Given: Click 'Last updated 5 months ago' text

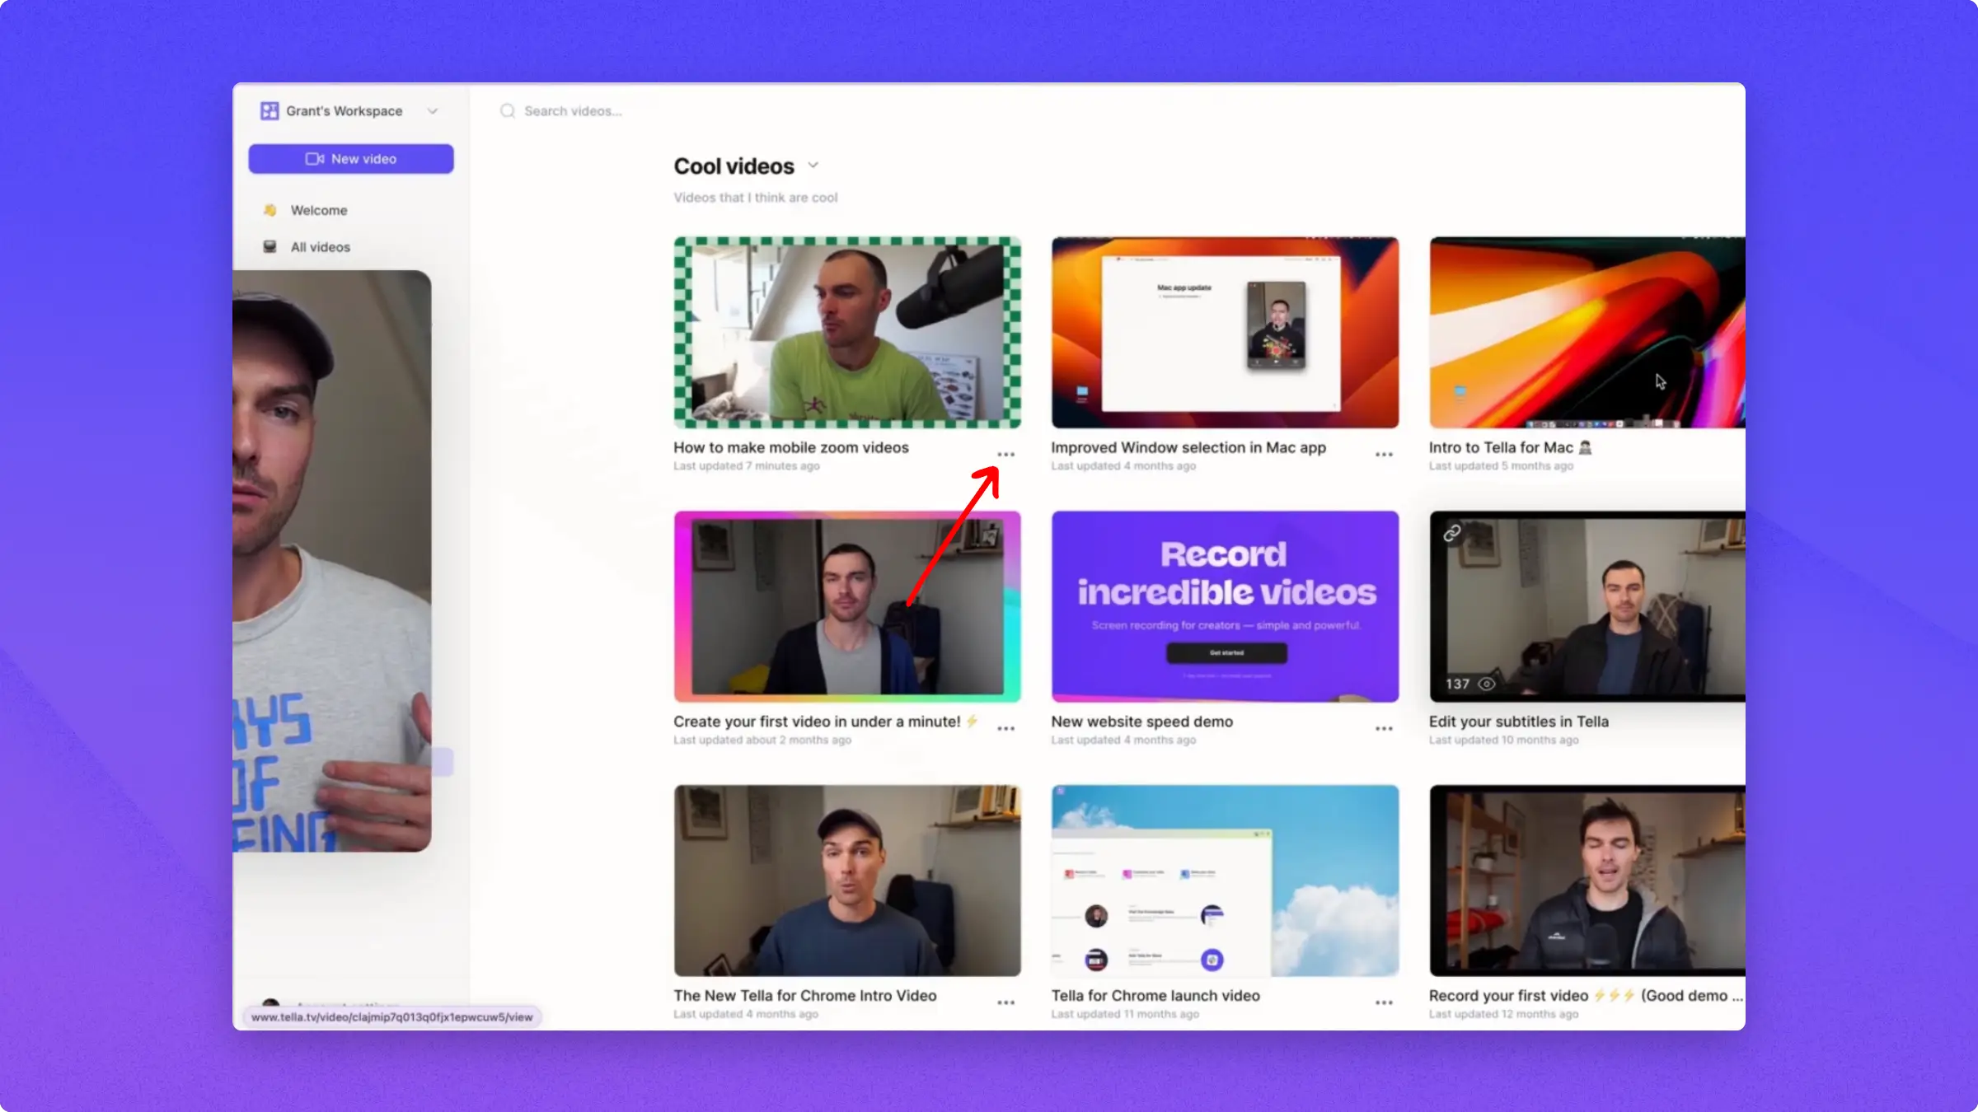Looking at the screenshot, I should coord(1501,466).
